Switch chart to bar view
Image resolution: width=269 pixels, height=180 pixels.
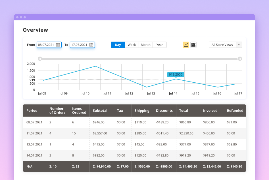pos(193,44)
